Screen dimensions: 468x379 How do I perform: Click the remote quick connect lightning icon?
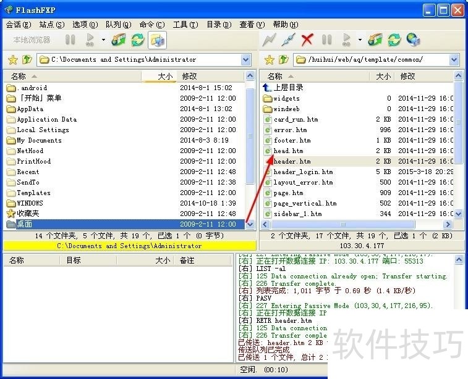pyautogui.click(x=269, y=40)
